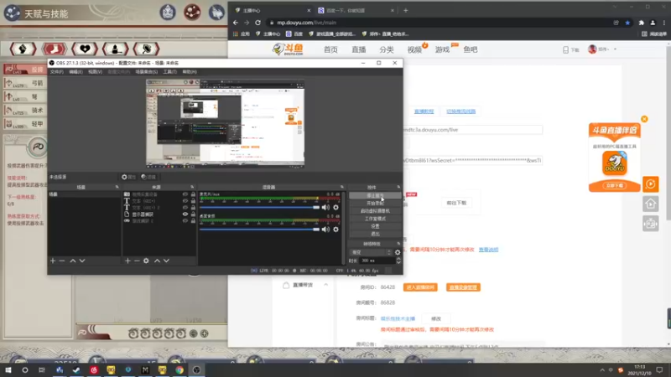Click the remove source minus icon
The image size is (671, 377).
(137, 261)
